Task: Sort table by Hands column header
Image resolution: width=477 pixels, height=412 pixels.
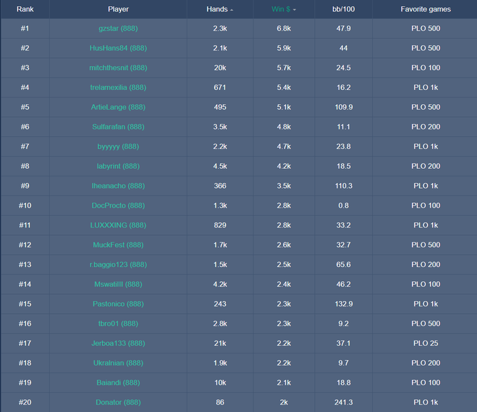Action: click(217, 10)
